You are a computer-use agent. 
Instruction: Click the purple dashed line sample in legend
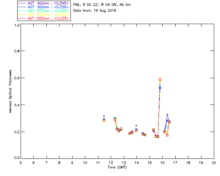(x=22, y=3)
